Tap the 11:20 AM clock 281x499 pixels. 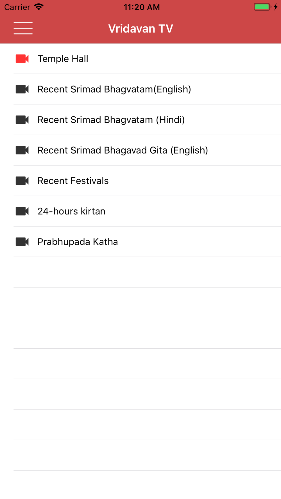pyautogui.click(x=142, y=7)
